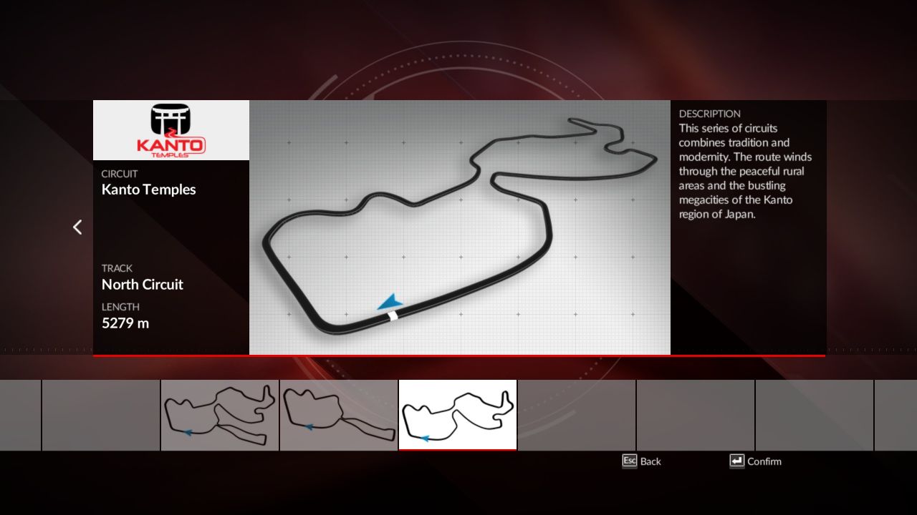917x515 pixels.
Task: Click the North Circuit track name
Action: (x=143, y=285)
